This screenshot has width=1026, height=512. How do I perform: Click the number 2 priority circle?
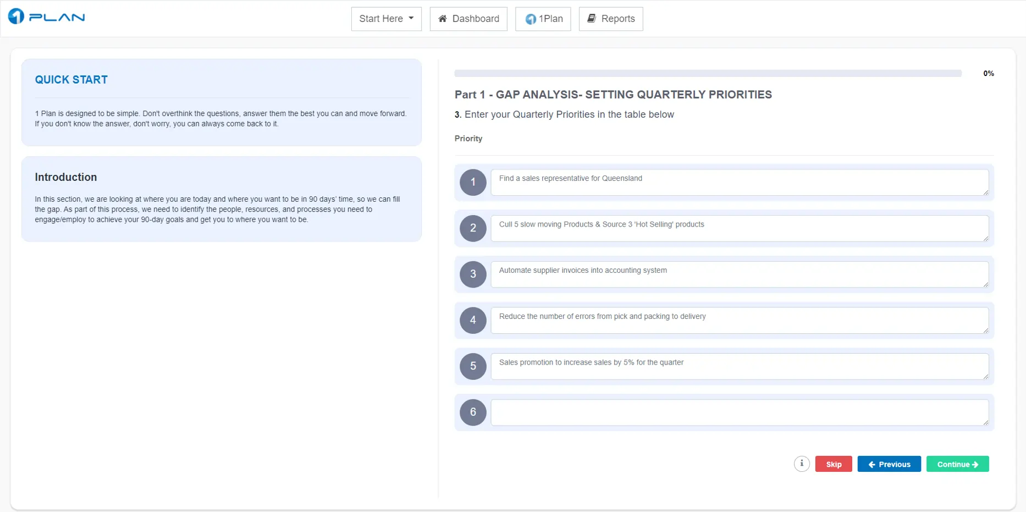click(473, 228)
